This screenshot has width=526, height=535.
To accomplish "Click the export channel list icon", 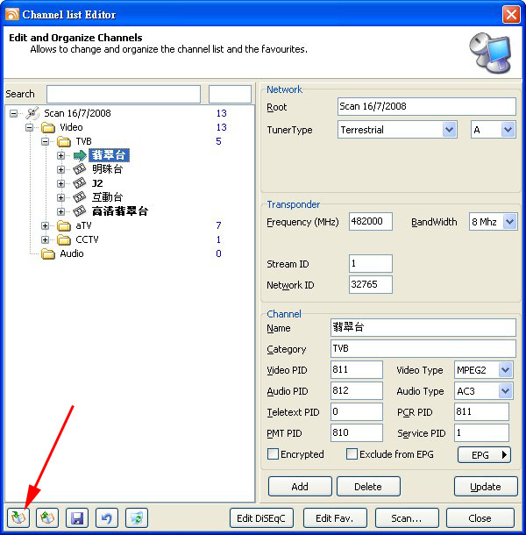I will [x=48, y=517].
